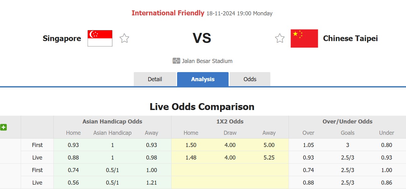Toggle the favorite star beside Singapore
406x189 pixels.
pos(124,38)
